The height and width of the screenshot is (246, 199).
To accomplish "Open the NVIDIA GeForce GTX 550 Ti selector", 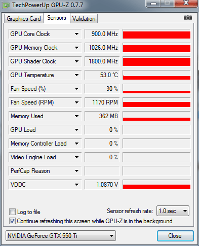I will tap(61, 236).
